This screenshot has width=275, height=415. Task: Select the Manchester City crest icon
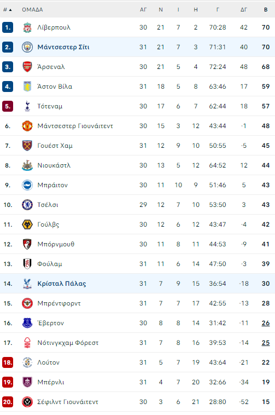click(x=27, y=47)
